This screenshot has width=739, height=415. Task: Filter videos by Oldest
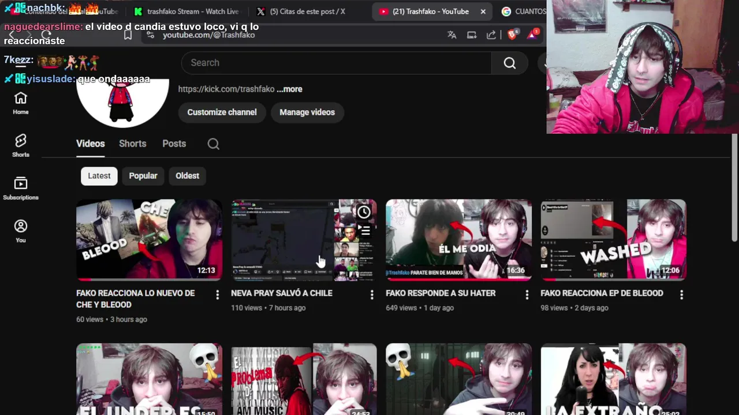point(188,176)
